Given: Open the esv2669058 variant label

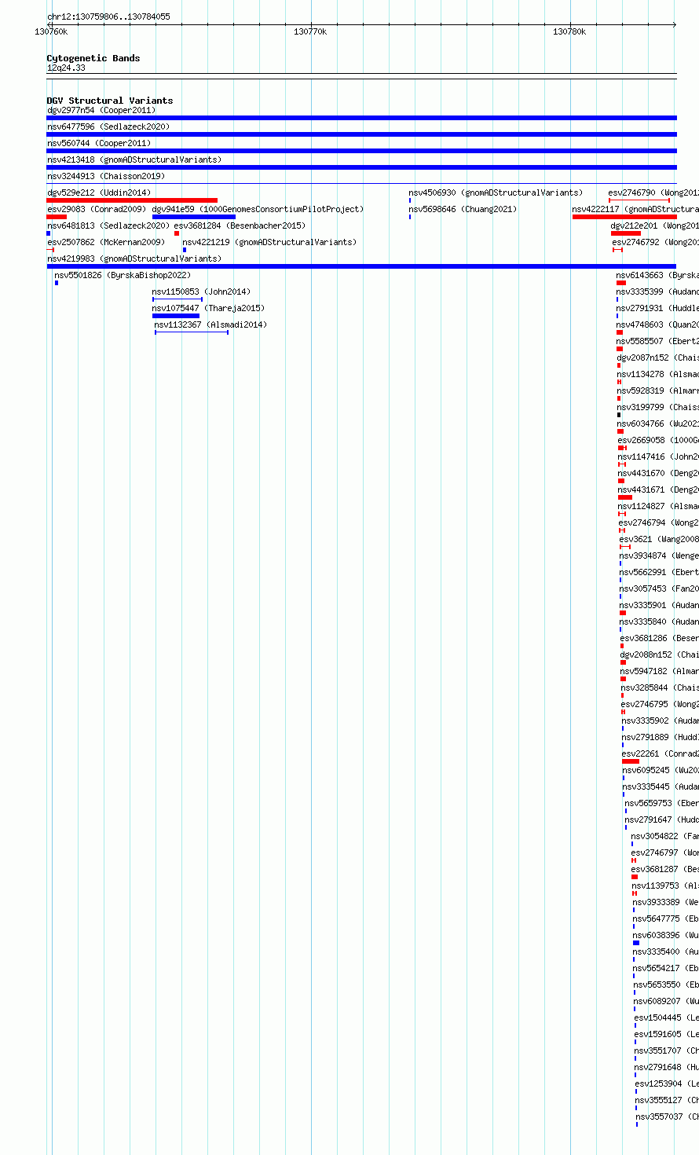Looking at the screenshot, I should (658, 440).
